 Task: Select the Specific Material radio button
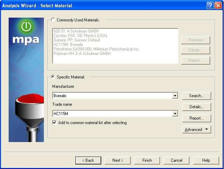pyautogui.click(x=53, y=77)
